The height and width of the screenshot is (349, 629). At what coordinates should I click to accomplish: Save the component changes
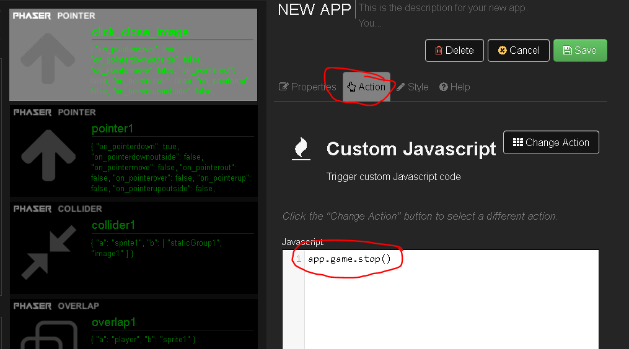[580, 51]
